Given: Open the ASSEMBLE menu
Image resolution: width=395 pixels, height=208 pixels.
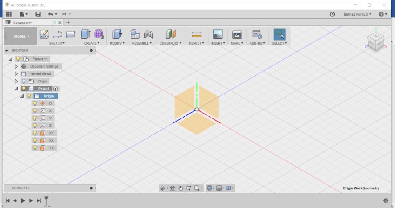Looking at the screenshot, I should 142,43.
